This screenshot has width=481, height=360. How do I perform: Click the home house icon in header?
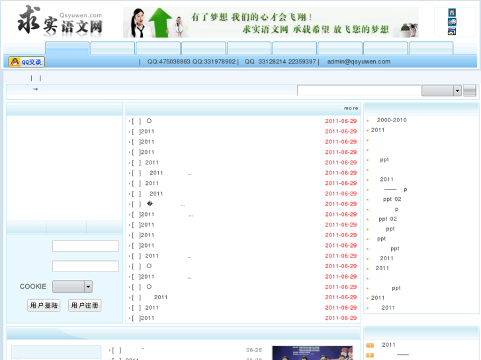(x=452, y=13)
